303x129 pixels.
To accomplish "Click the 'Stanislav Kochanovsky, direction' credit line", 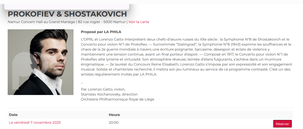I will (109, 94).
